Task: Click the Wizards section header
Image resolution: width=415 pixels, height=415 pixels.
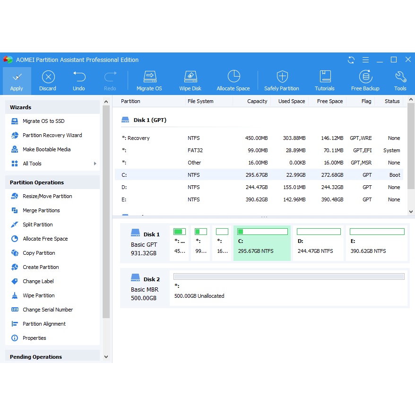Action: 52,107
